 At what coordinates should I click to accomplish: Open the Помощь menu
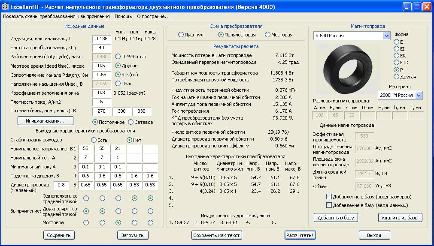tap(123, 16)
